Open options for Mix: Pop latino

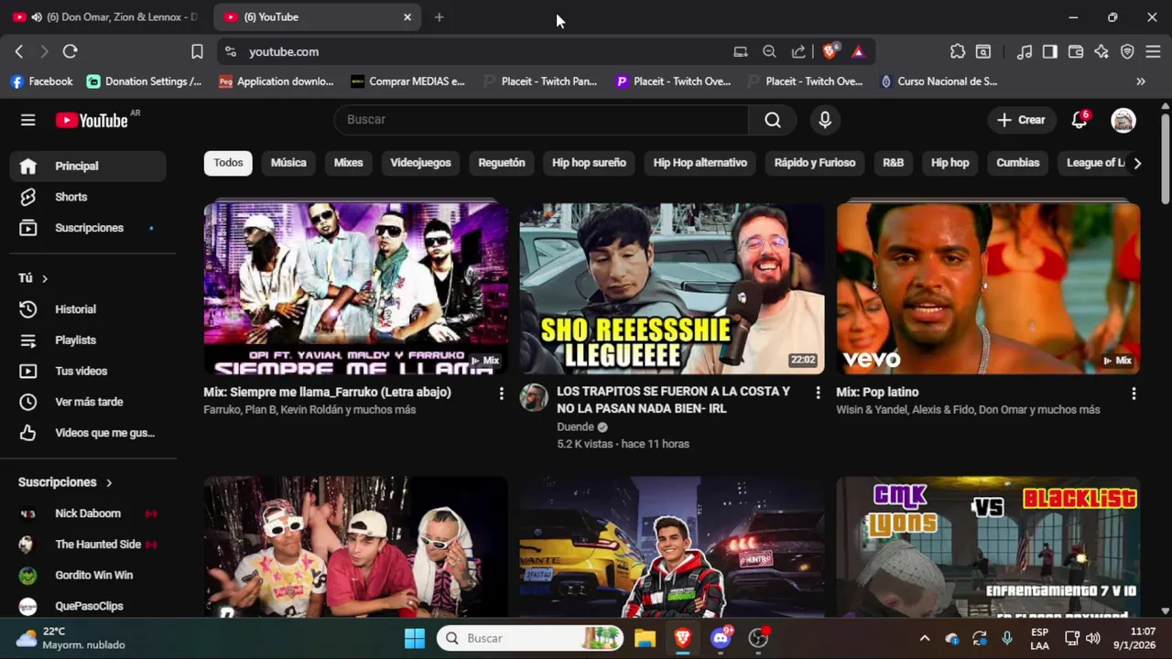(x=1134, y=394)
